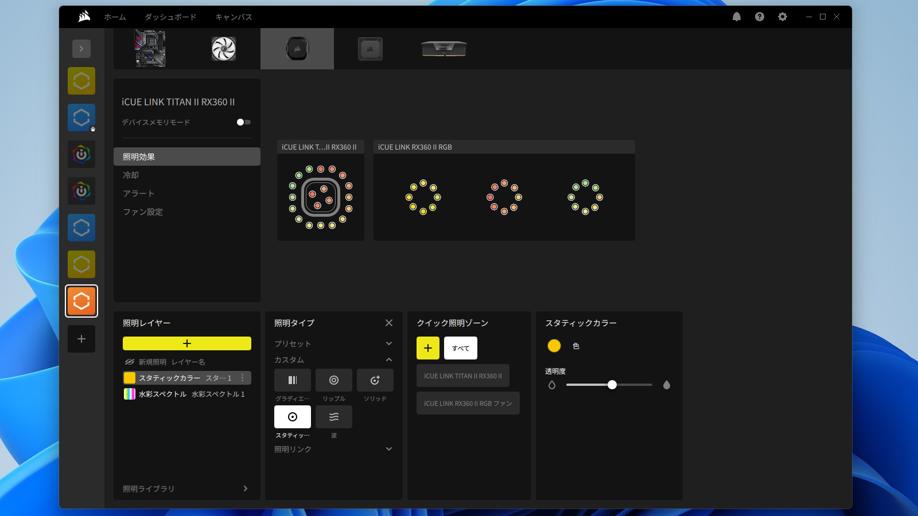Viewport: 918px width, 516px height.
Task: Open the notifications bell icon
Action: point(737,17)
